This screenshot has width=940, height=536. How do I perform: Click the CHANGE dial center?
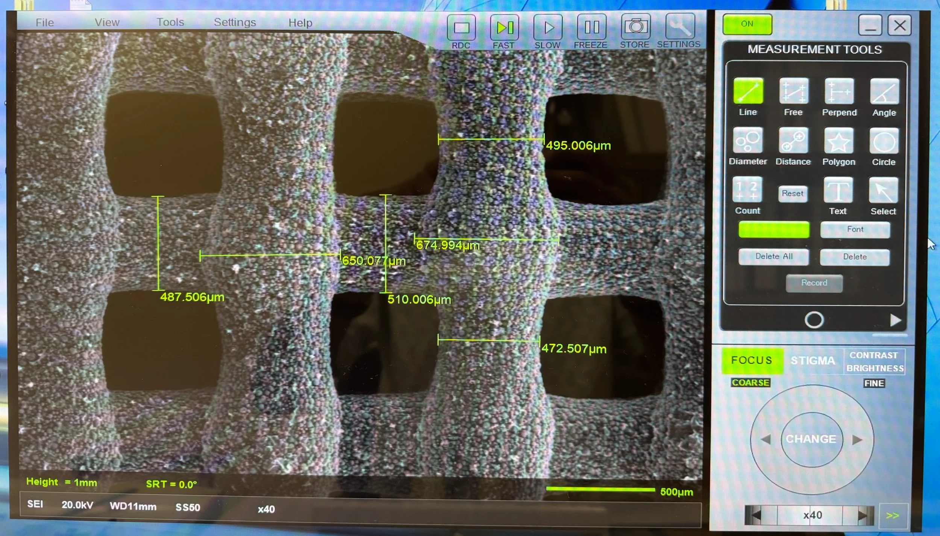[811, 439]
